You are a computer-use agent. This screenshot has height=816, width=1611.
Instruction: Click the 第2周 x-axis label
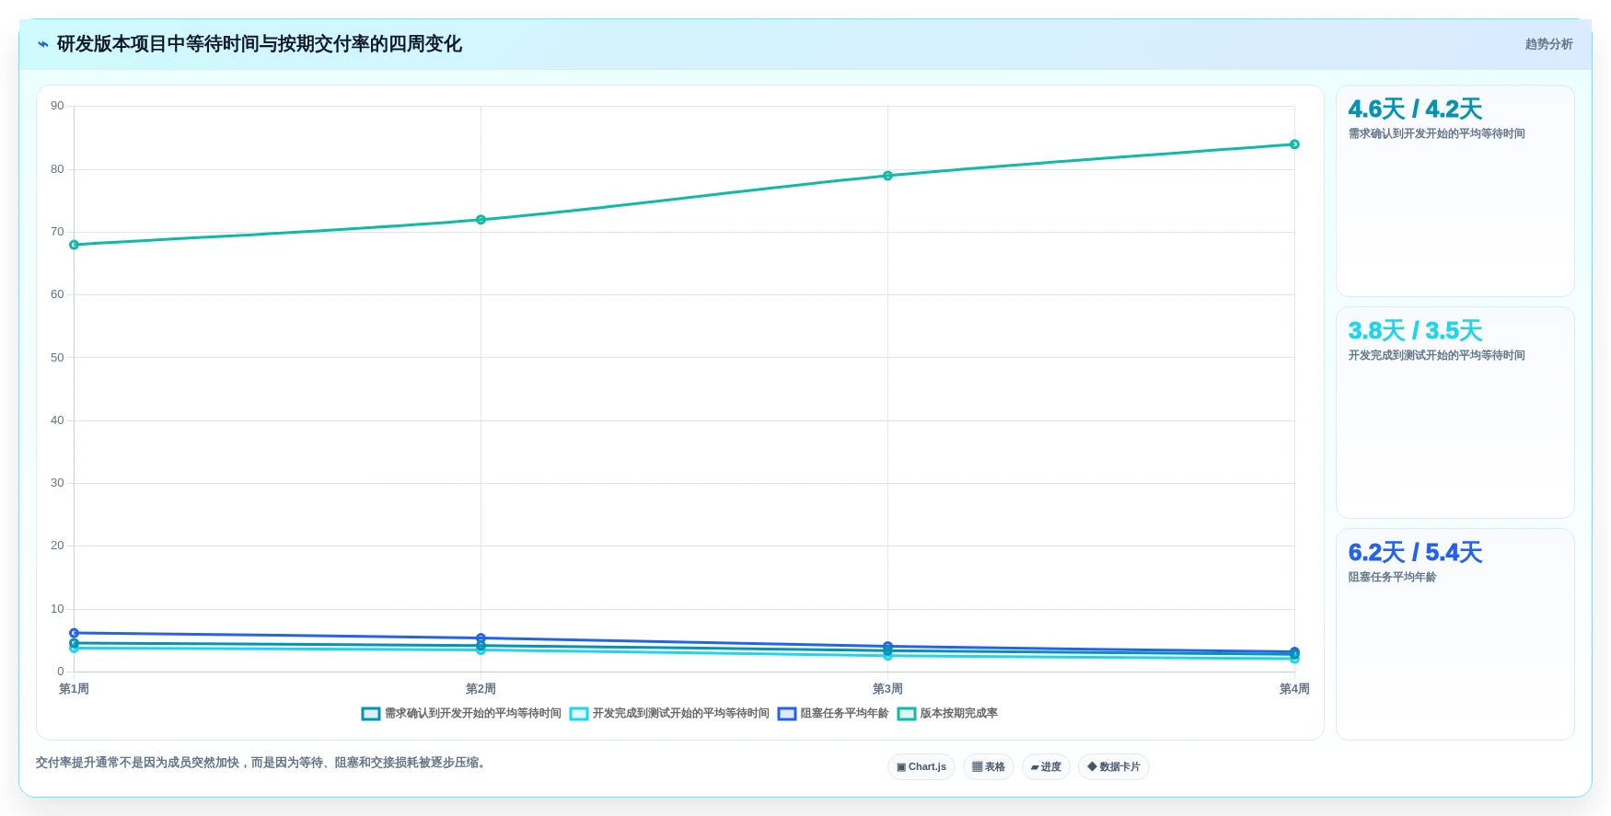point(481,689)
